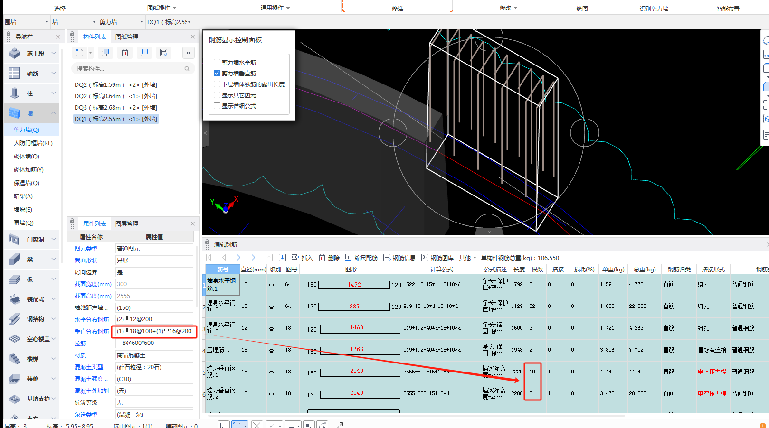Open the 板 navigation category
769x428 pixels.
click(31, 279)
